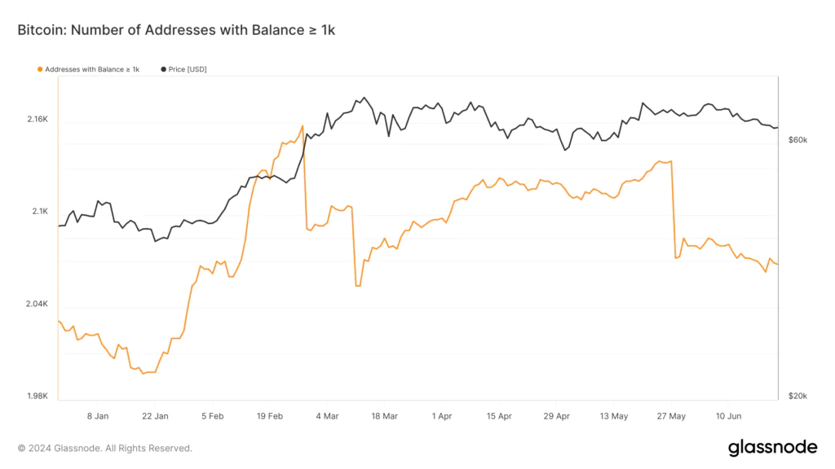The height and width of the screenshot is (469, 835).
Task: Select the 22 Jan date label
Action: coord(155,415)
